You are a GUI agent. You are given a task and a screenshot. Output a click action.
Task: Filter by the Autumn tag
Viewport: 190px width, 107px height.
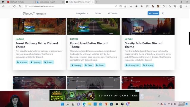coord(22,62)
